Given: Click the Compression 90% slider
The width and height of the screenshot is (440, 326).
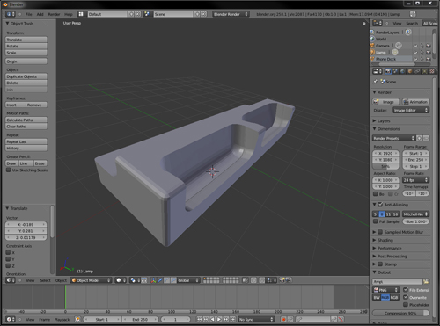Looking at the screenshot, I should click(x=400, y=313).
